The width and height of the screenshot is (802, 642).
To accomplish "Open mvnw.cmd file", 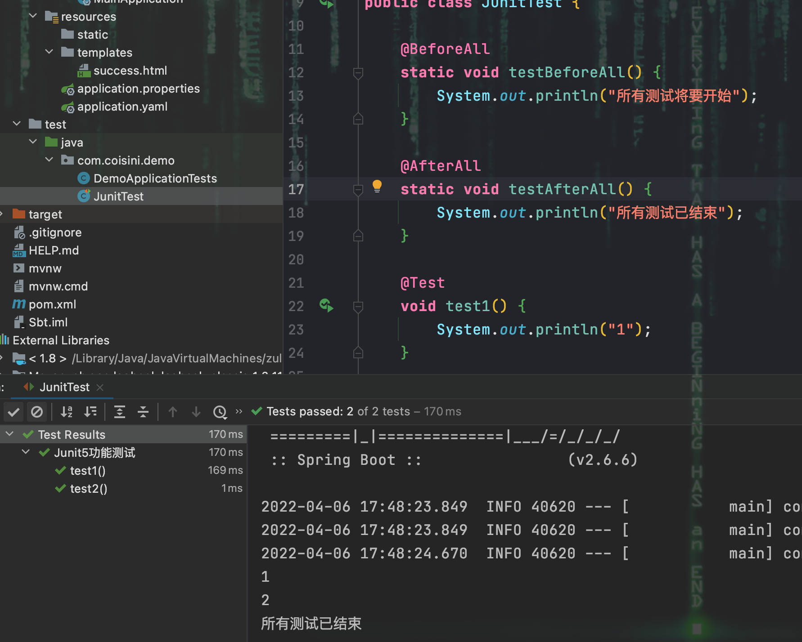I will (x=58, y=286).
